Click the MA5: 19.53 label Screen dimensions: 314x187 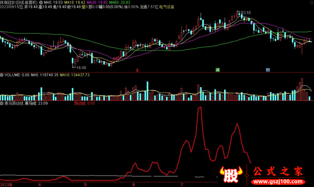coord(53,3)
